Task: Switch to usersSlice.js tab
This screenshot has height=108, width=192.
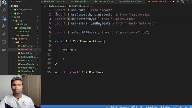Action: (104, 1)
